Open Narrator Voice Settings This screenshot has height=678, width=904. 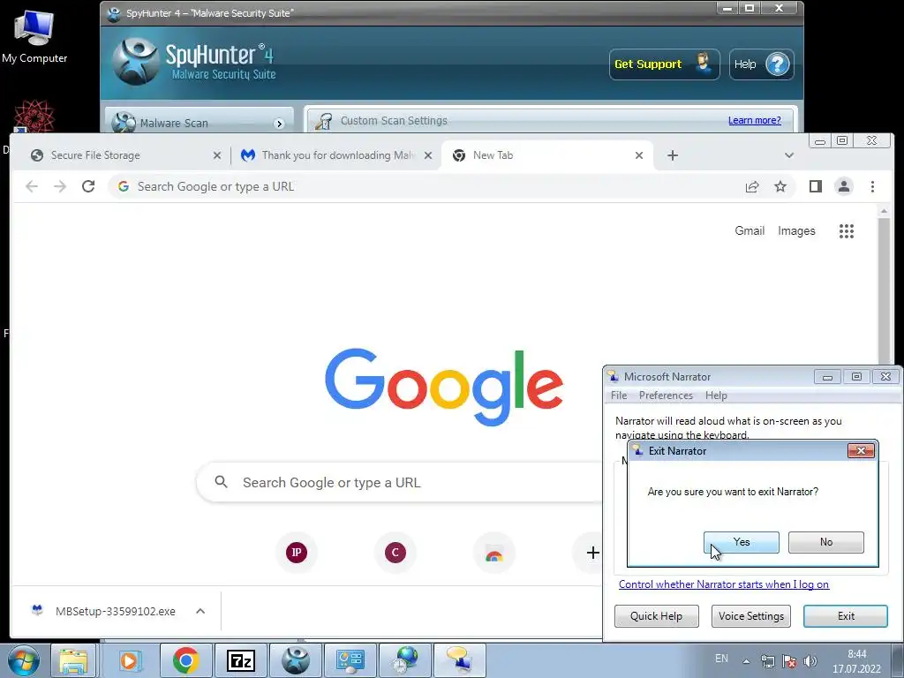[x=750, y=615]
